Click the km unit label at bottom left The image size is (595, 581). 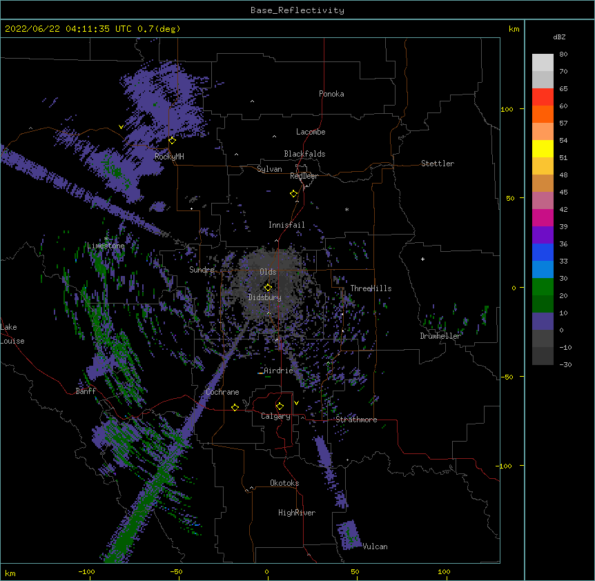click(10, 573)
